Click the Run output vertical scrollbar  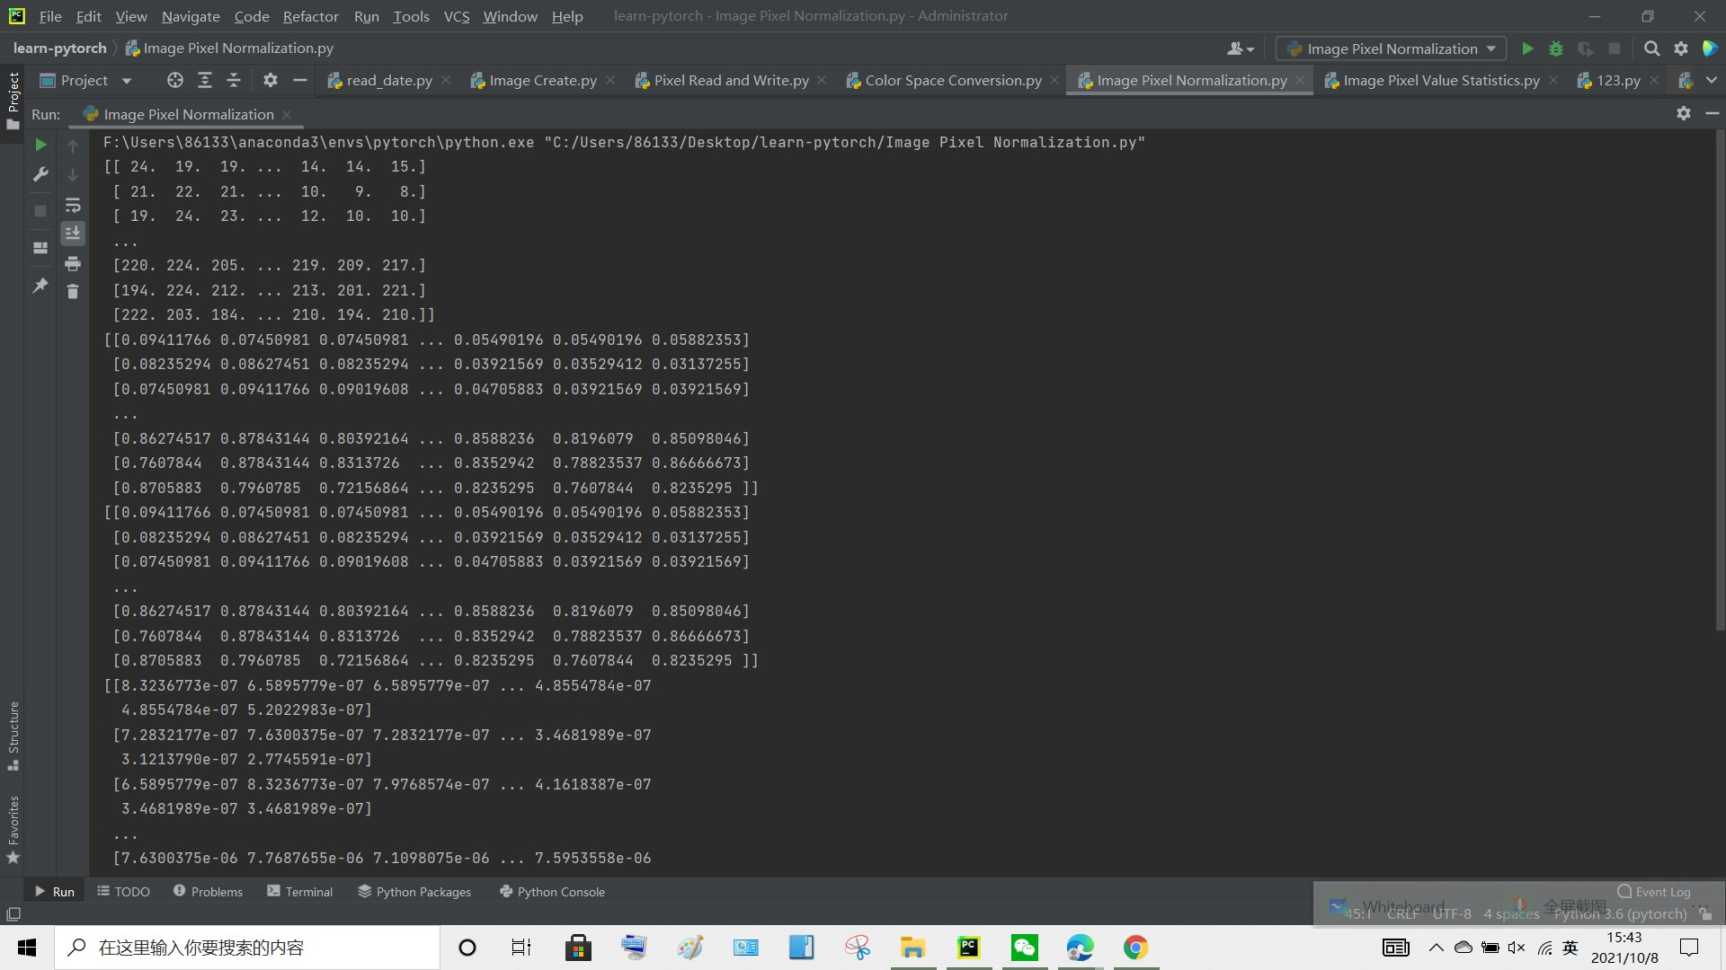(x=1720, y=377)
